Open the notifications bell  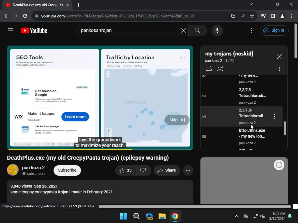tap(290, 216)
